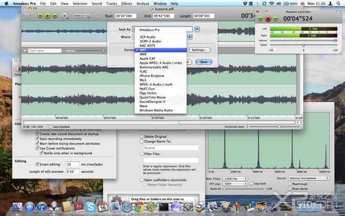Image resolution: width=345 pixels, height=216 pixels.
Task: Click the volume icon in the menu bar
Action: tap(278, 4)
